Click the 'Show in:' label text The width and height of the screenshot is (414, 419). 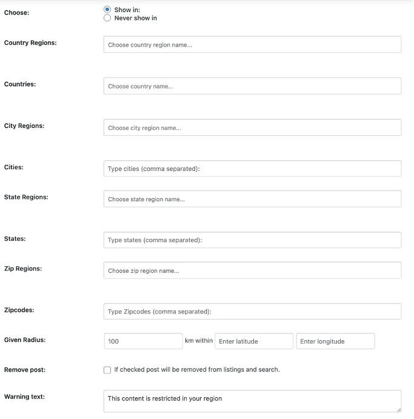[127, 10]
